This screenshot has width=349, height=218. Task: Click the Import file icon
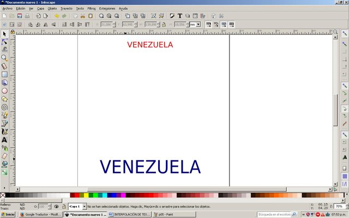point(38,16)
